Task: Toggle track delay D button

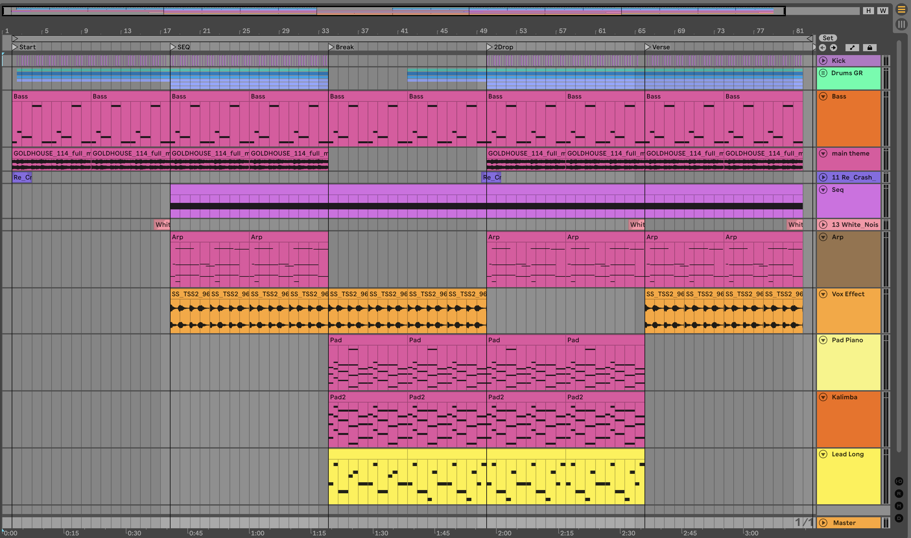Action: 899,518
